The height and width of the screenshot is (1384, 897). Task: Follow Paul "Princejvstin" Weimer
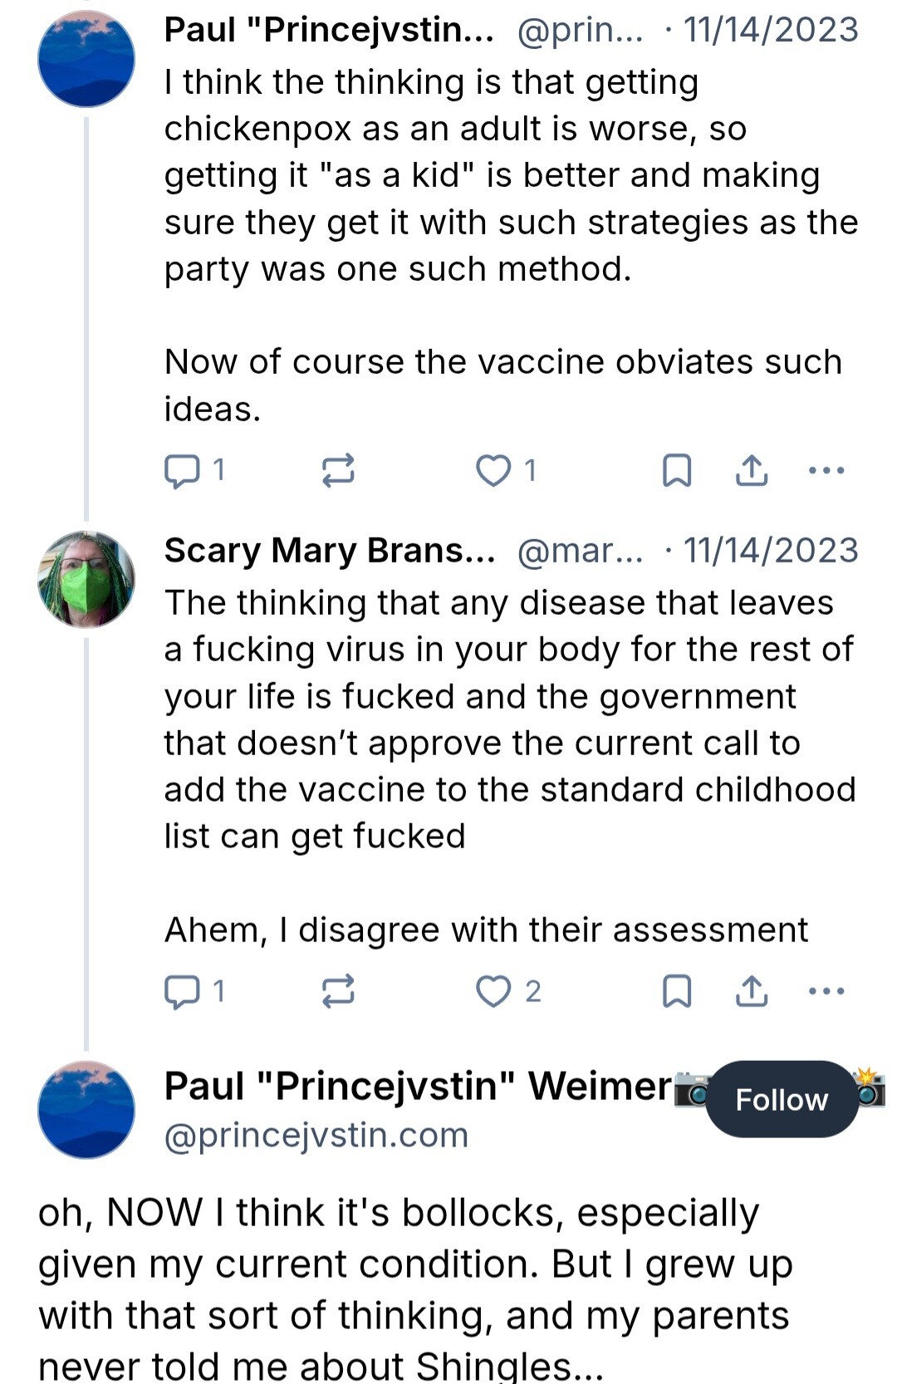[781, 1099]
